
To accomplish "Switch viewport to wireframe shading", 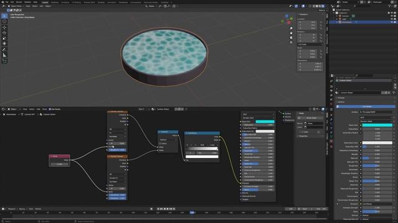I will pos(314,6).
